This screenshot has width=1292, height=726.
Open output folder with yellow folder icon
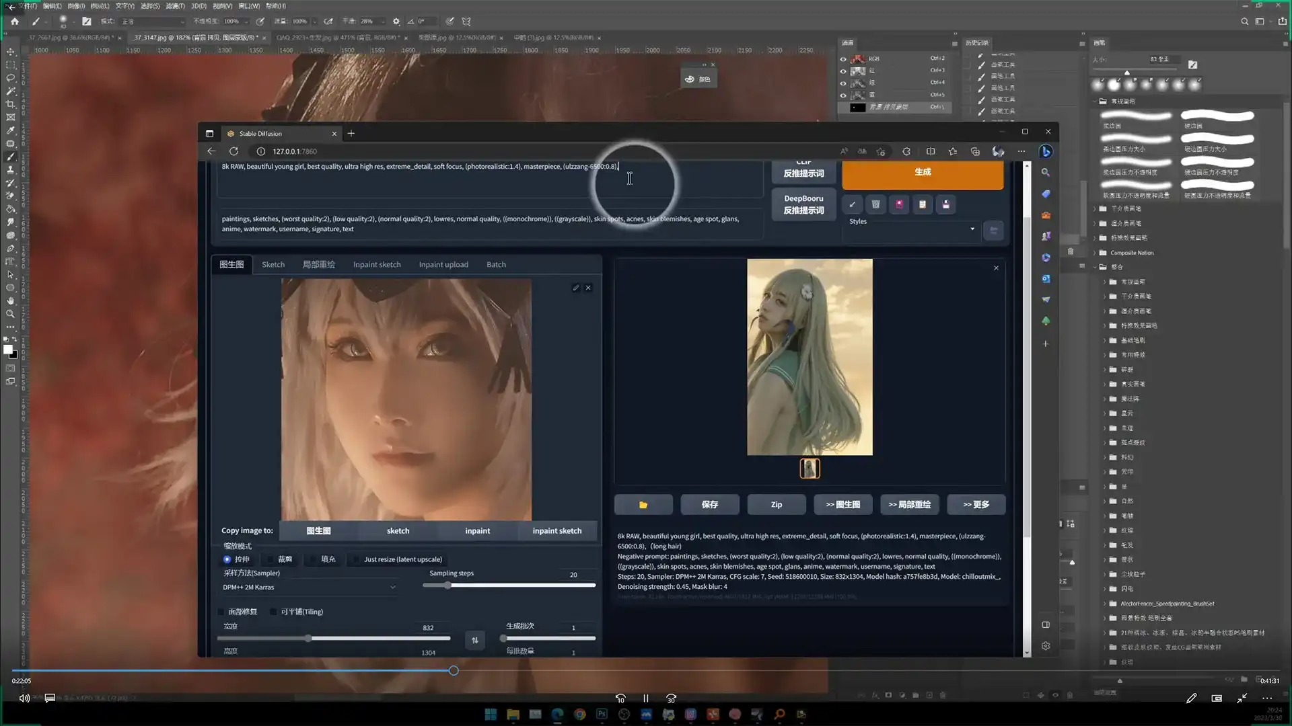click(x=643, y=505)
